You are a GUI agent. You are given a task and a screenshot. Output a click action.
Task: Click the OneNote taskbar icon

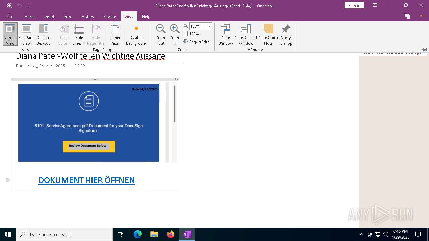point(187,234)
